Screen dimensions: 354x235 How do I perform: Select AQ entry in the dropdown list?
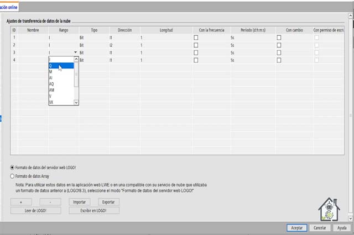[61, 84]
